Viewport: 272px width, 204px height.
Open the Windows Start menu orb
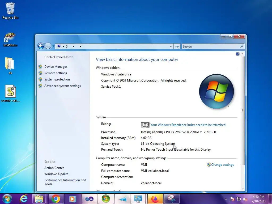point(7,199)
